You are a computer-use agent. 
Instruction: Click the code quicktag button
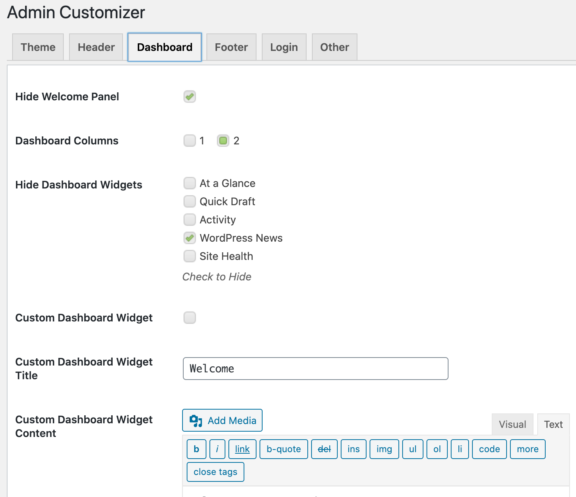click(489, 449)
